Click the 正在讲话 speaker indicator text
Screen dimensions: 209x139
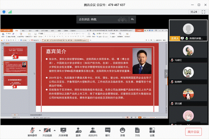coord(88,20)
